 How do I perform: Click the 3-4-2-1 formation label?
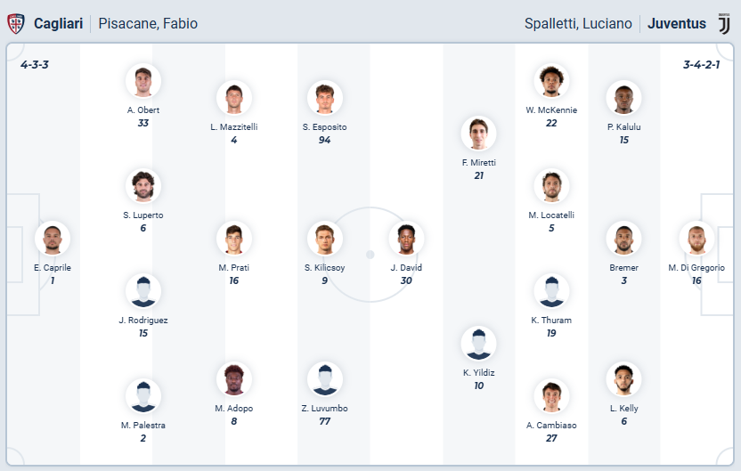click(x=702, y=64)
